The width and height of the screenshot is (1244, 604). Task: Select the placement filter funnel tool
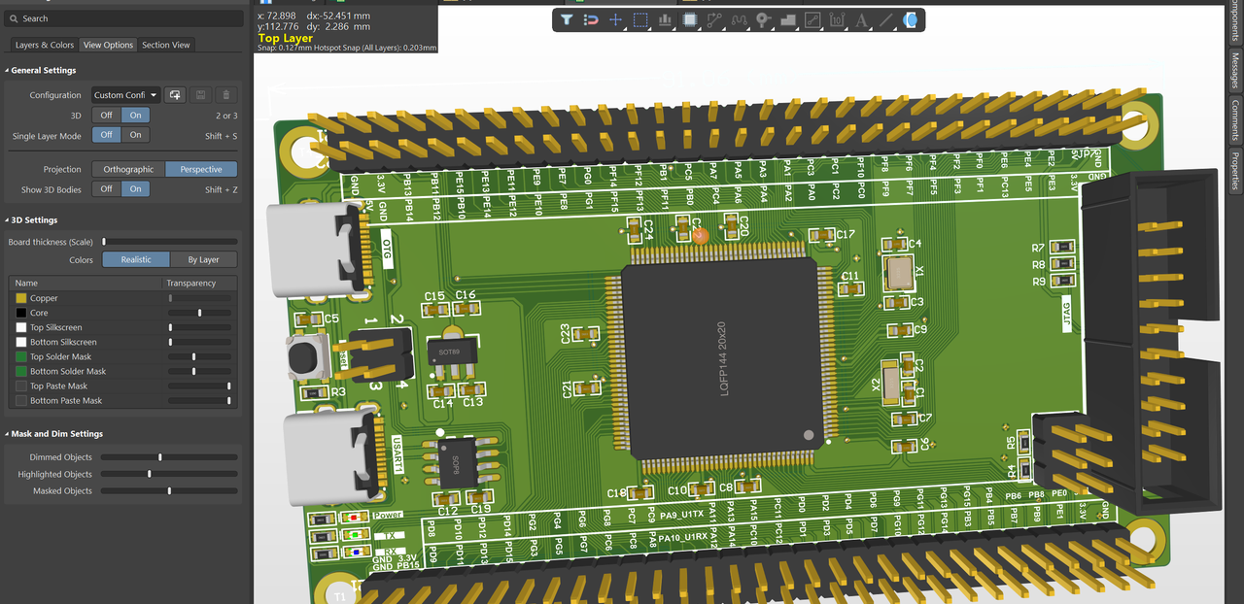(x=567, y=19)
